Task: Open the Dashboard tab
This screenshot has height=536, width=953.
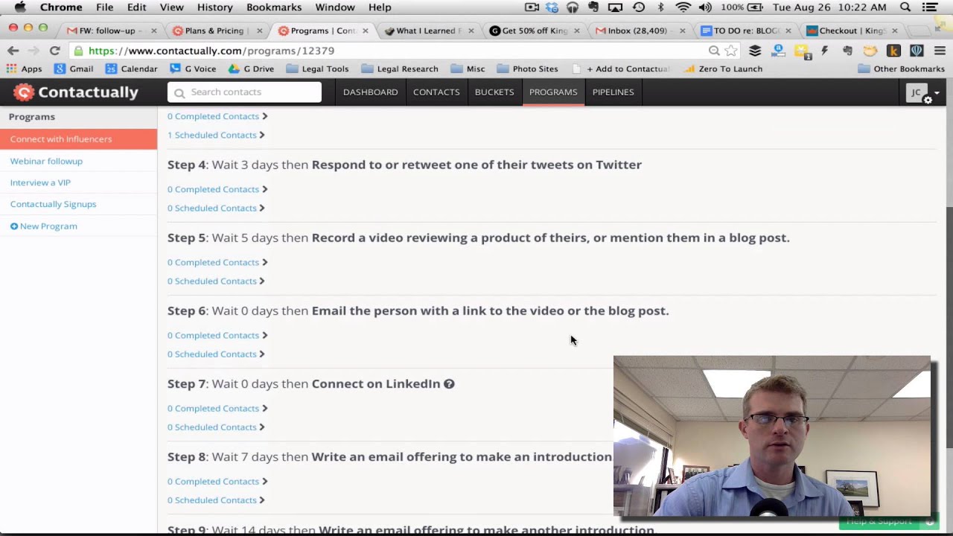Action: 370,92
